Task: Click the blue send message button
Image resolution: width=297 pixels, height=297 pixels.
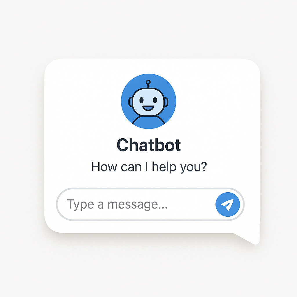Action: [x=228, y=204]
